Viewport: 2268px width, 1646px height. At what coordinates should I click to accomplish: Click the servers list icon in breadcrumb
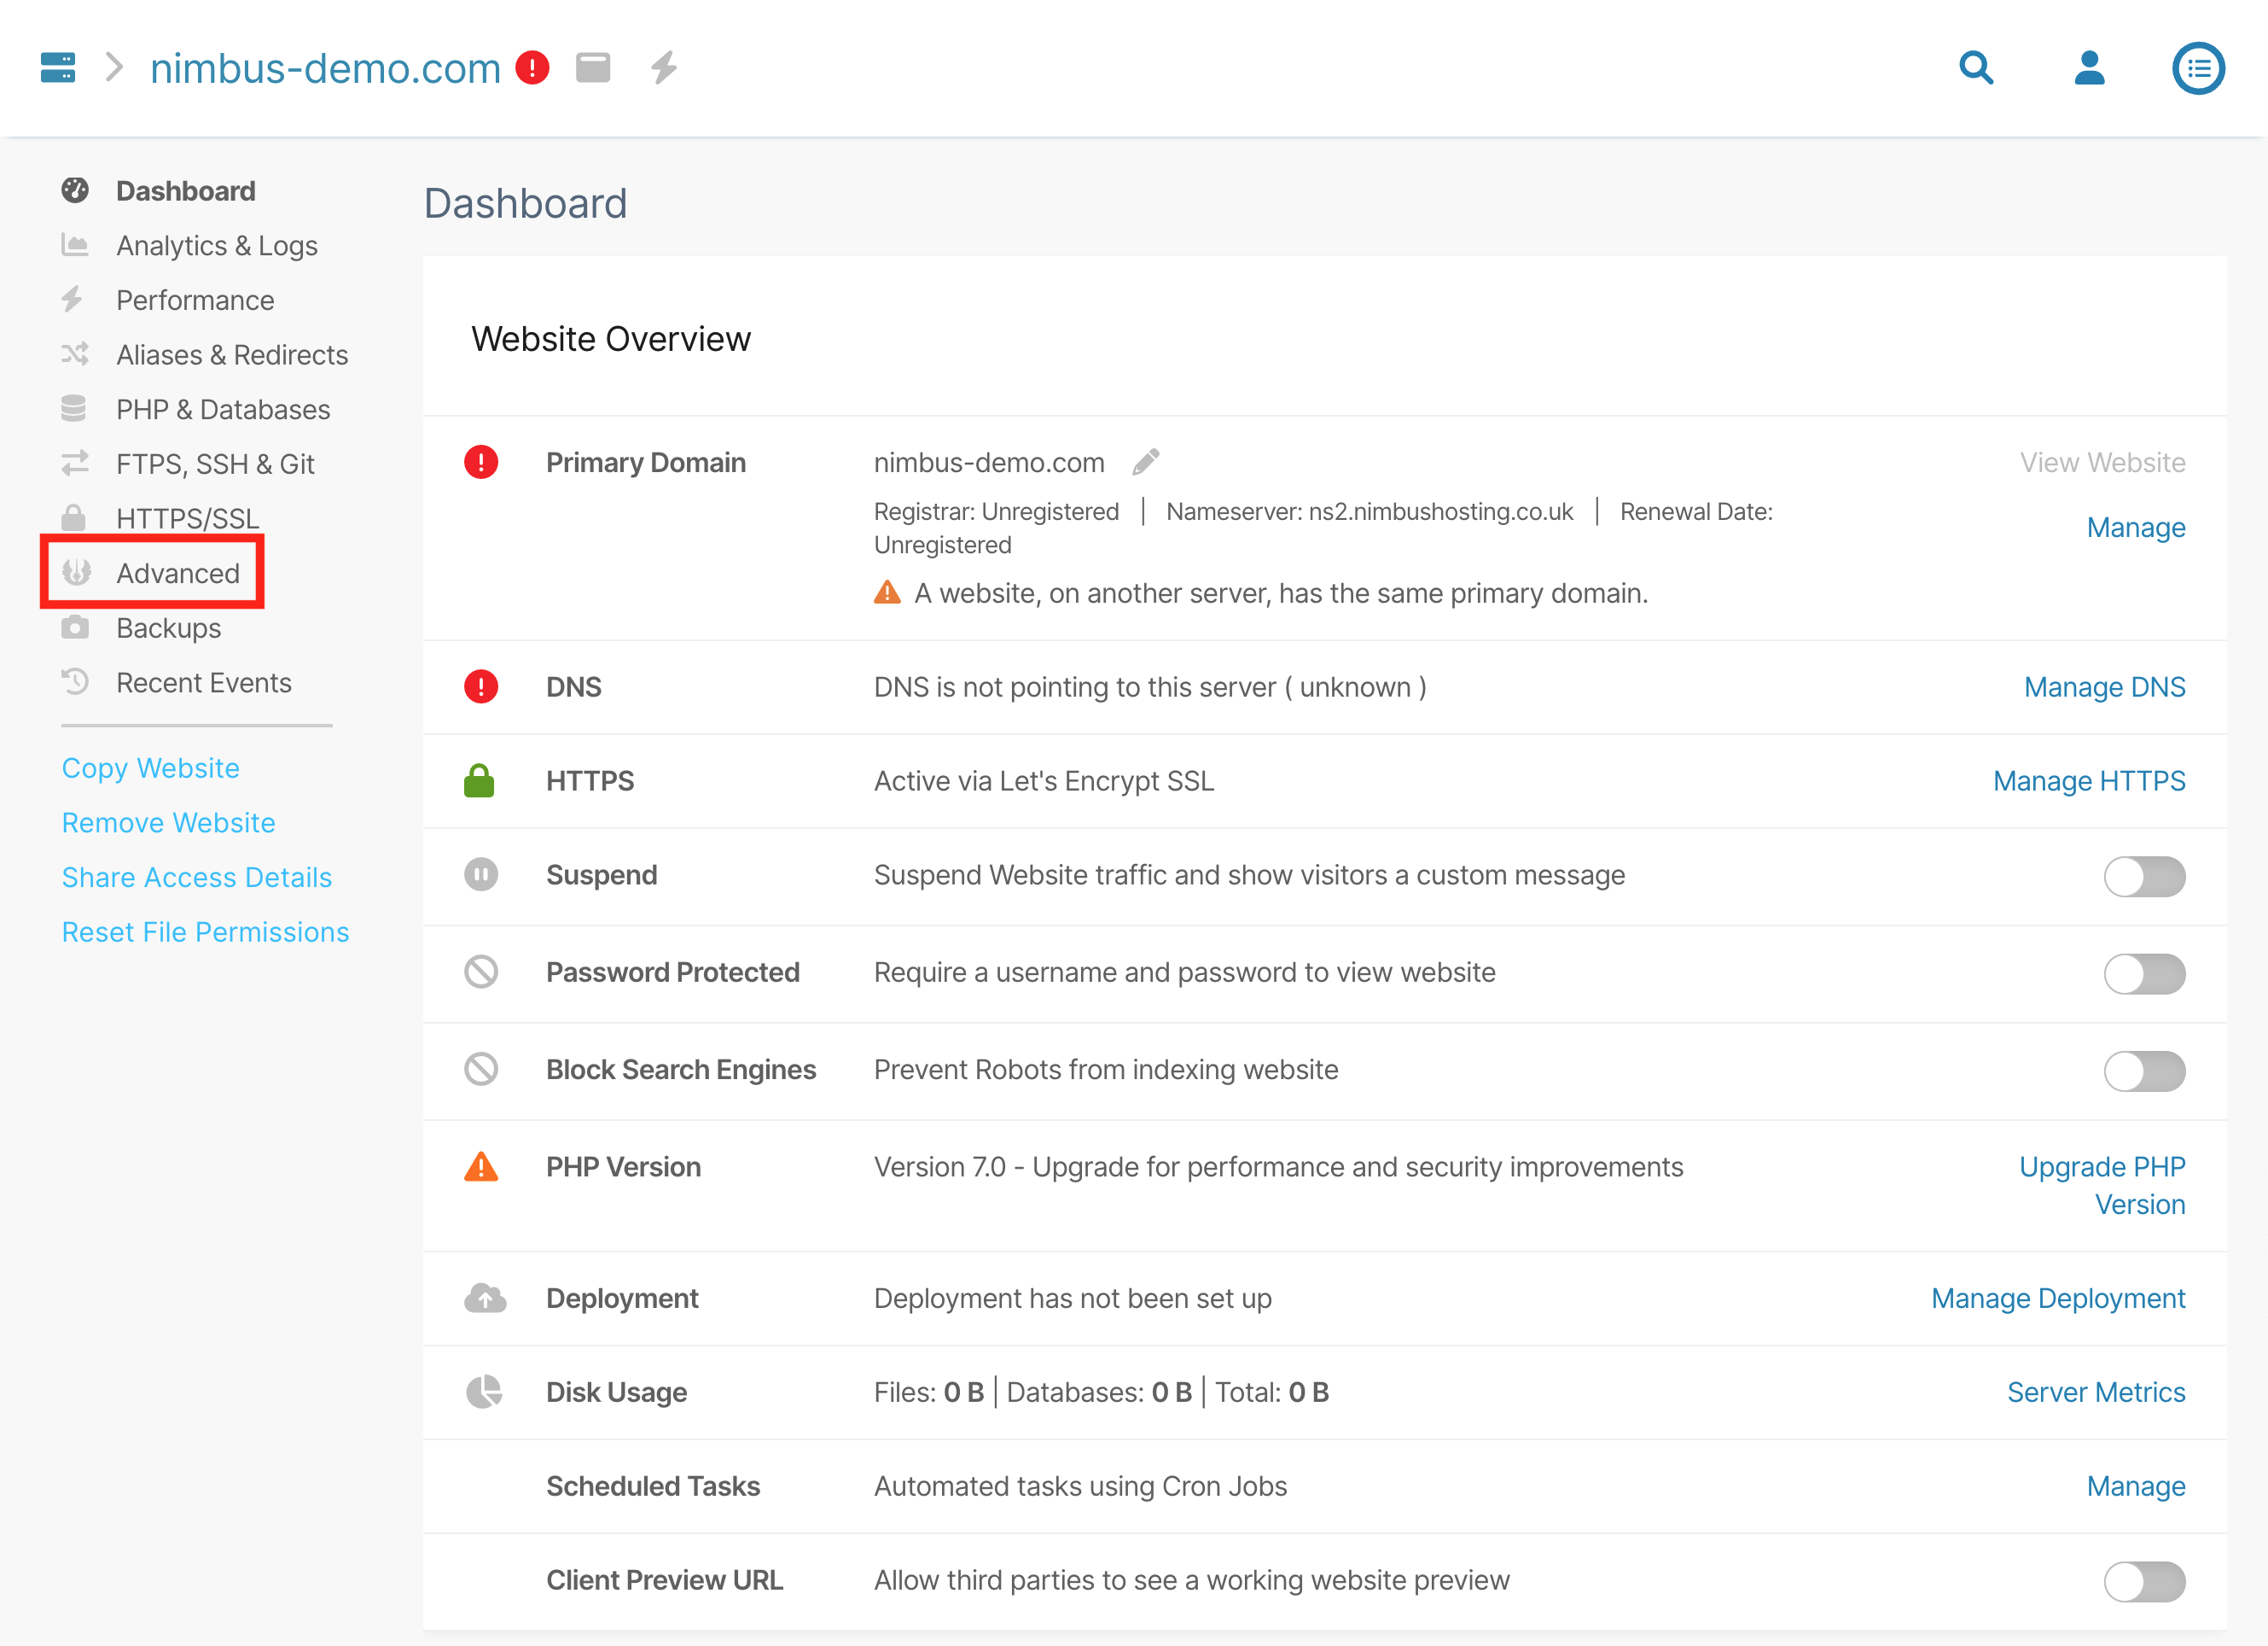58,68
